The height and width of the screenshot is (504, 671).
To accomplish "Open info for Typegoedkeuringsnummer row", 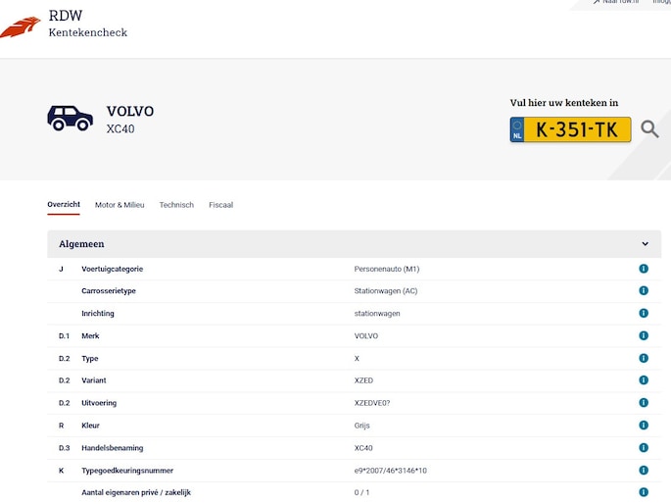I will (x=644, y=471).
